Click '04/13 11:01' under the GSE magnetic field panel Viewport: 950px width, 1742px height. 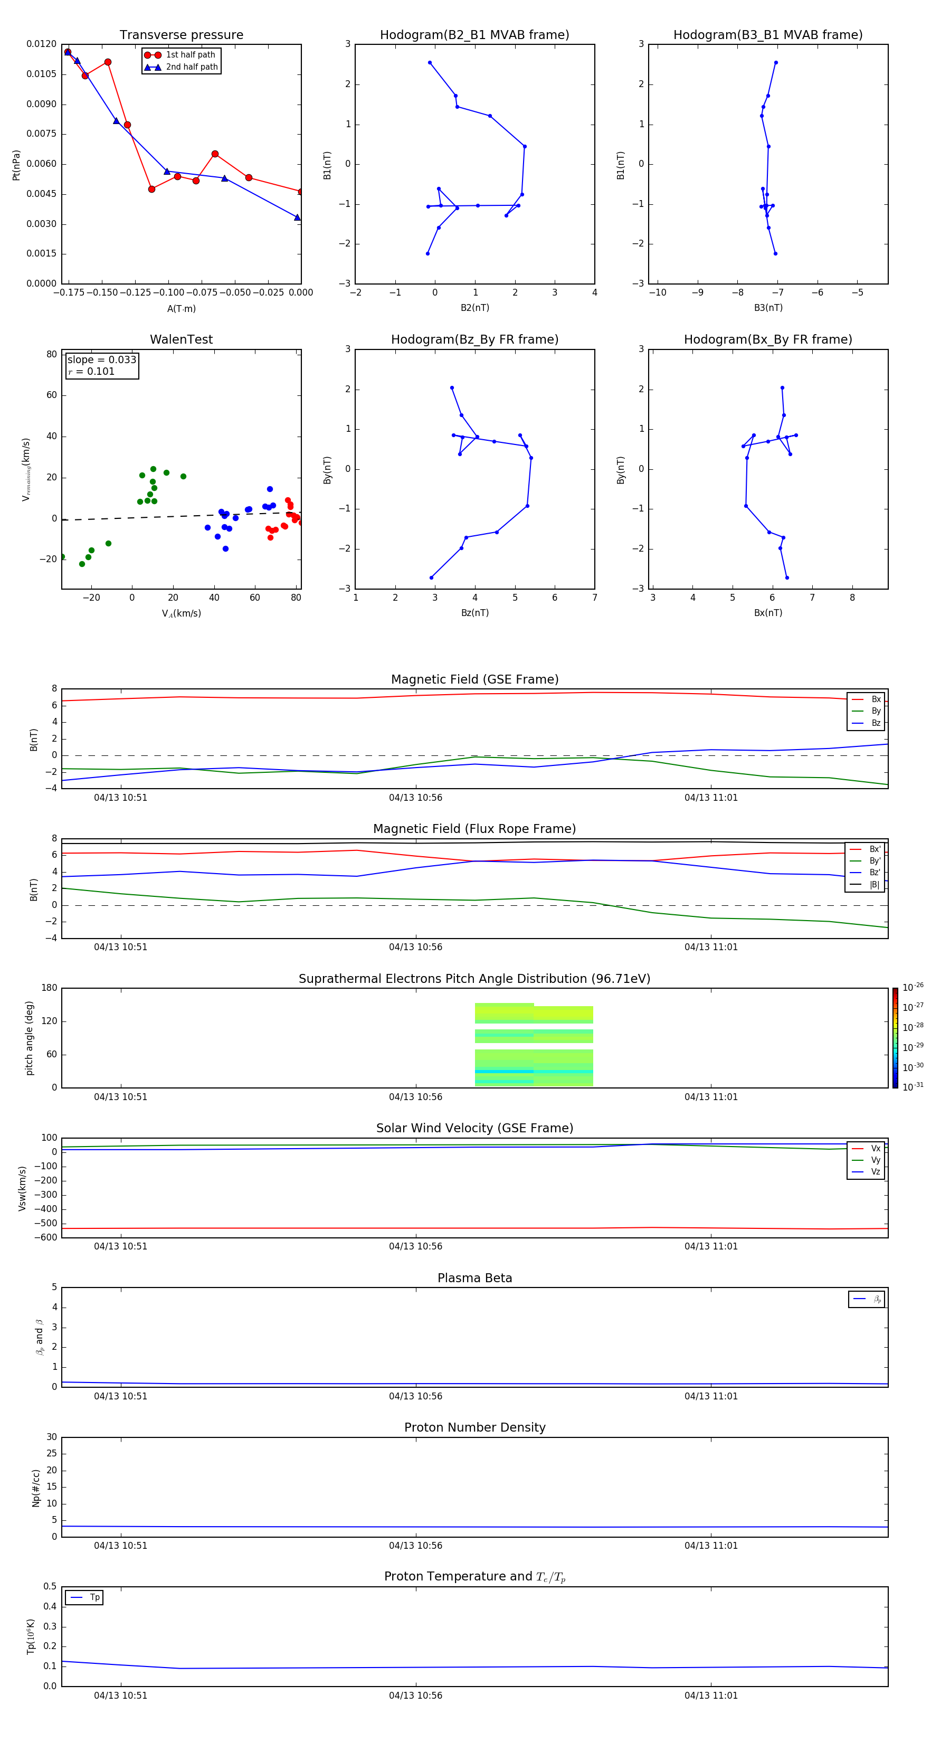(x=710, y=797)
